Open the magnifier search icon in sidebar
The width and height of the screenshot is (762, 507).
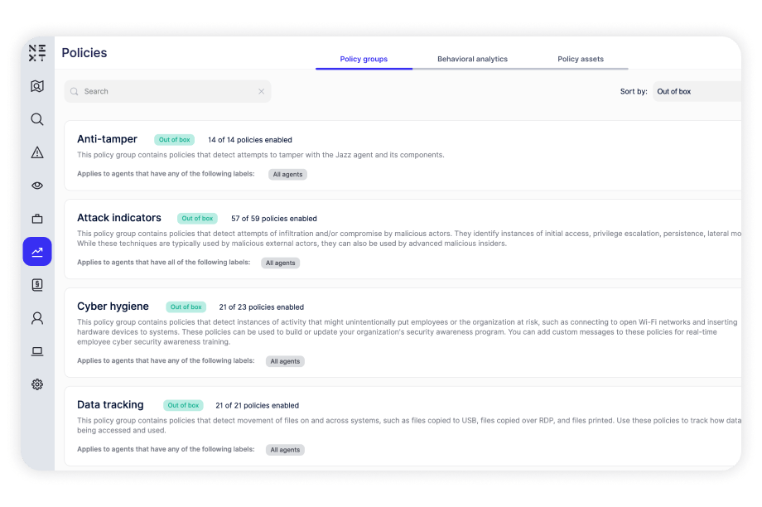point(37,119)
